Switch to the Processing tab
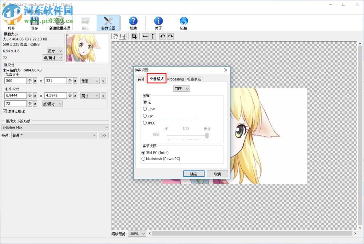The height and width of the screenshot is (244, 364). 176,79
